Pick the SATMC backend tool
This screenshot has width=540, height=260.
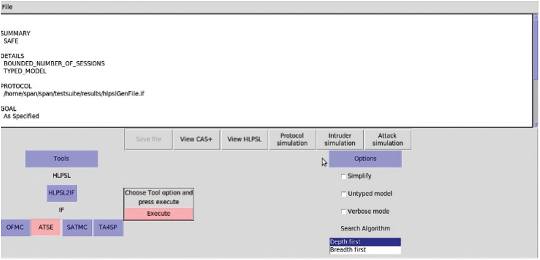[x=77, y=228]
